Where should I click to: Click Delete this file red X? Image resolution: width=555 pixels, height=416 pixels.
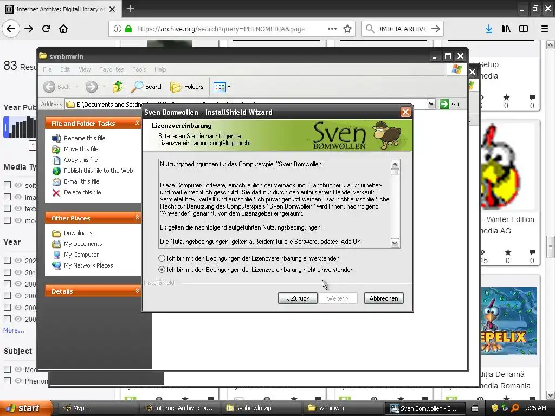(x=56, y=192)
